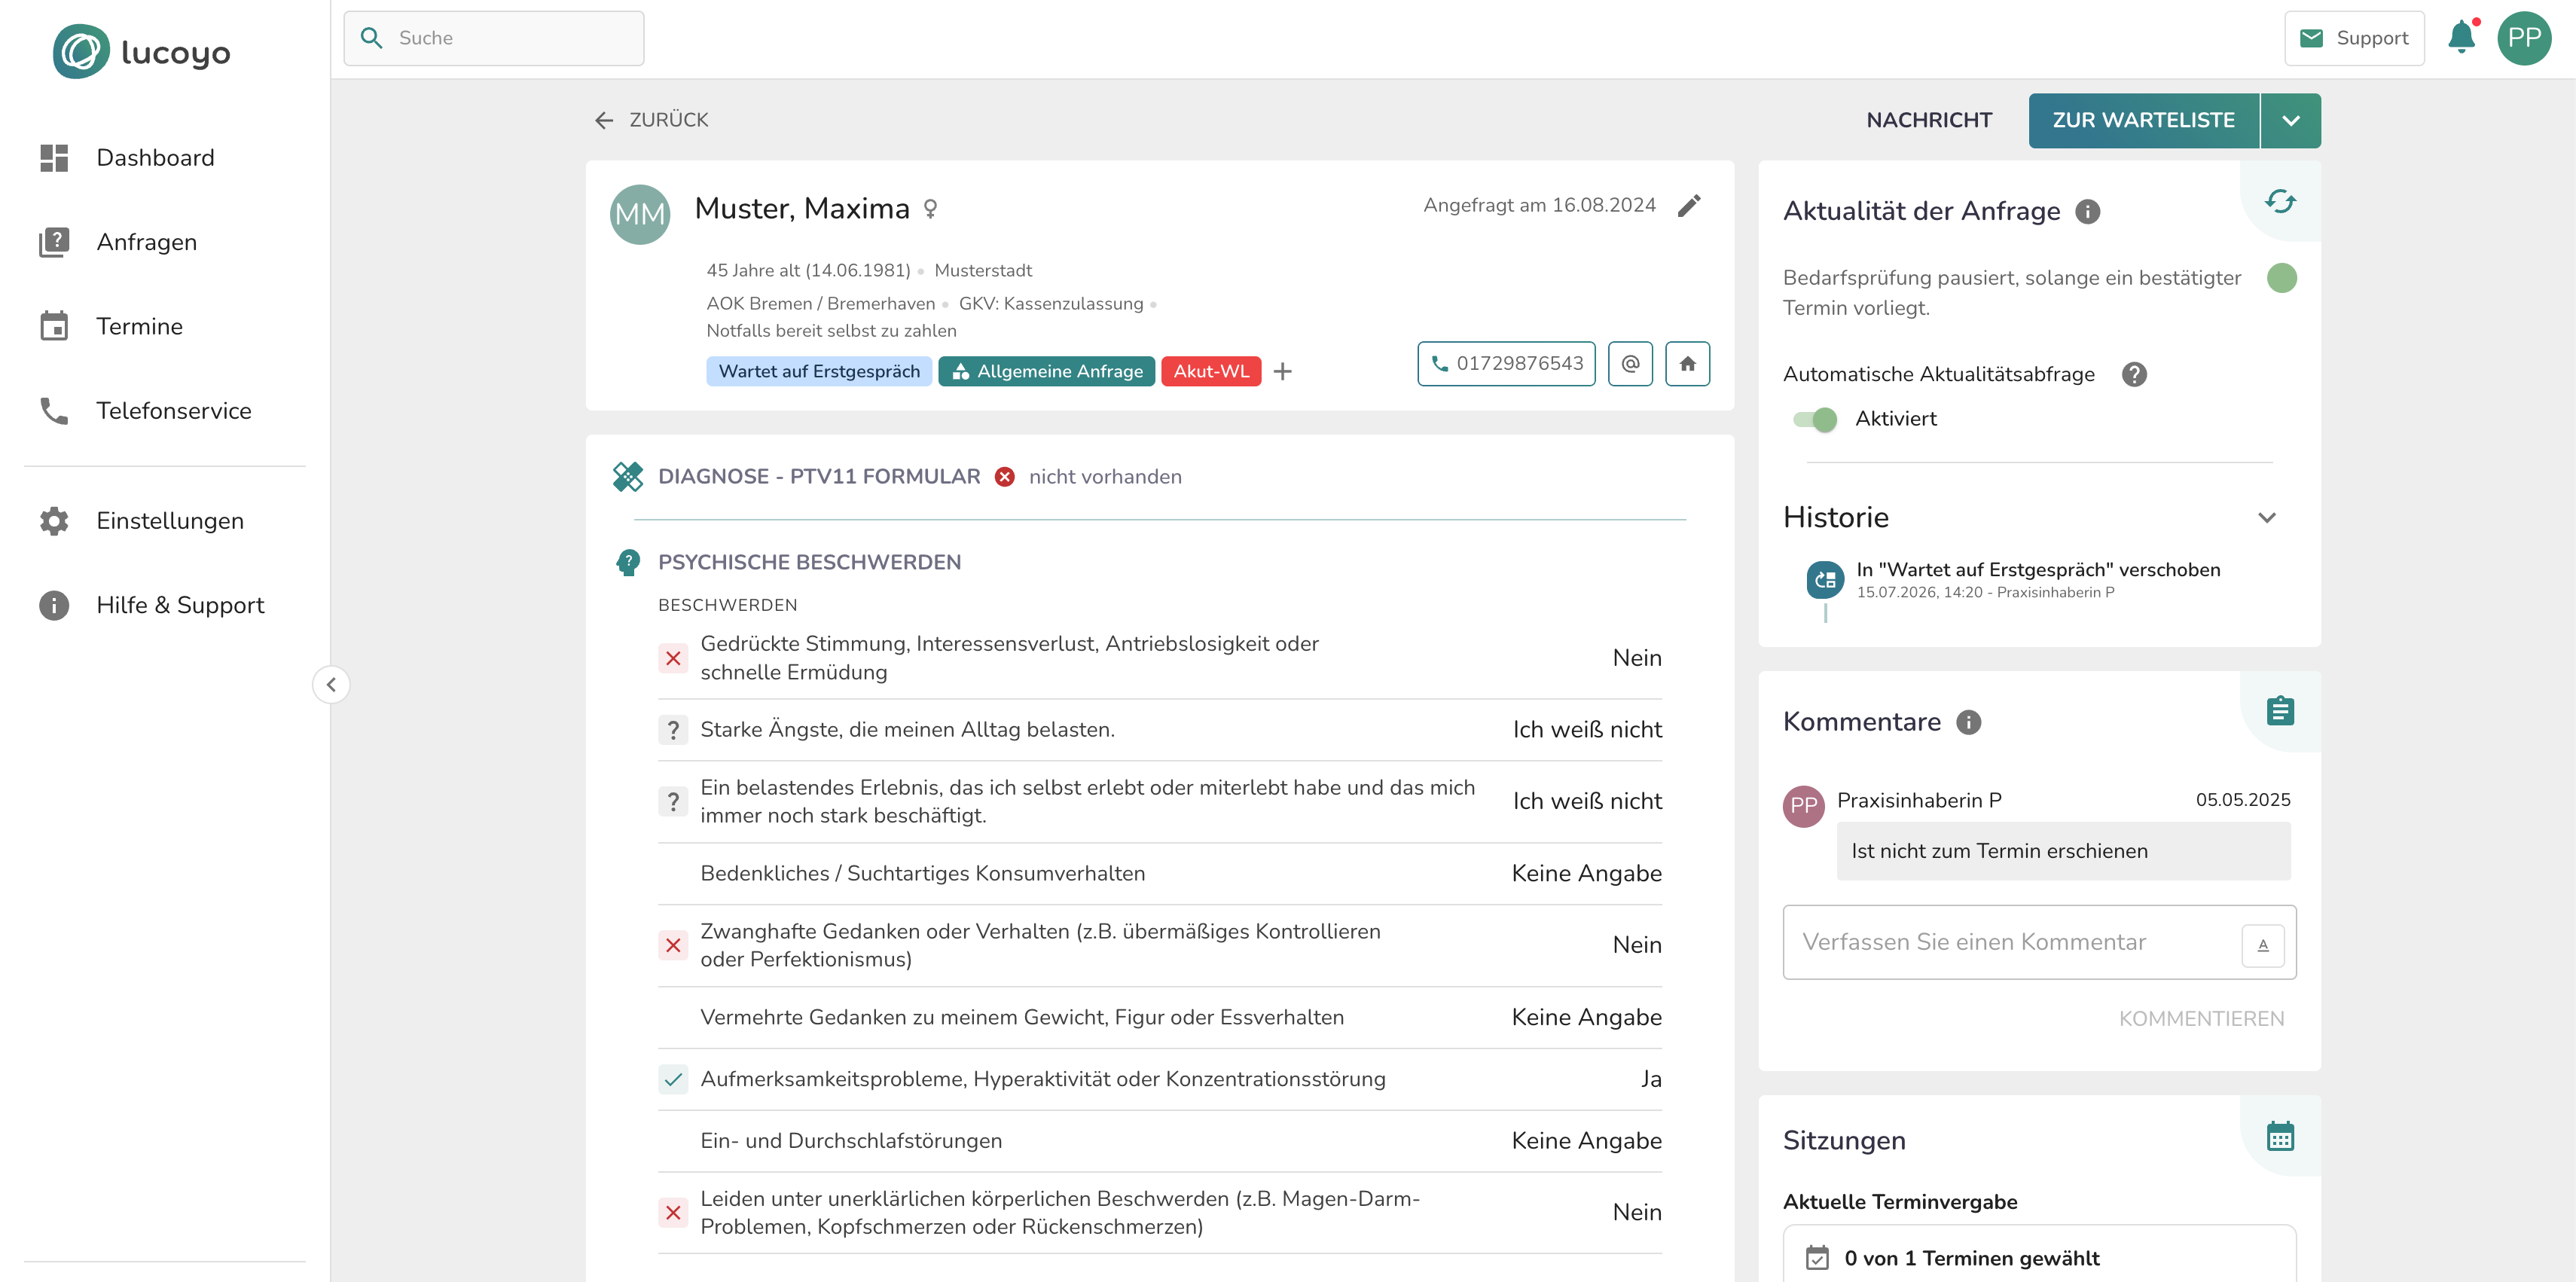Open the notifications bell

[2461, 38]
